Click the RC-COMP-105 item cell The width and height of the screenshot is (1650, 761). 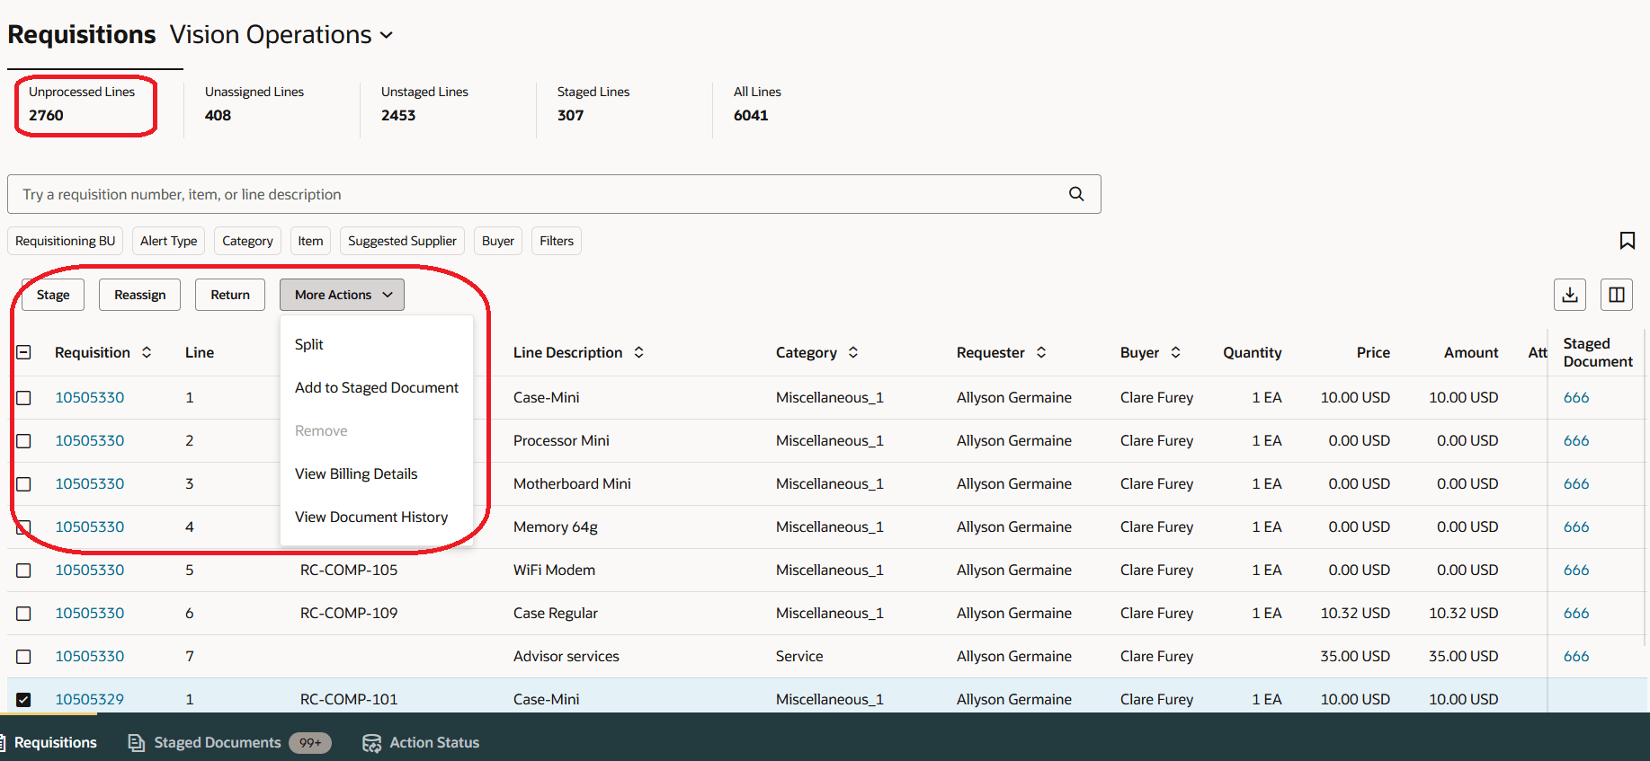(349, 571)
